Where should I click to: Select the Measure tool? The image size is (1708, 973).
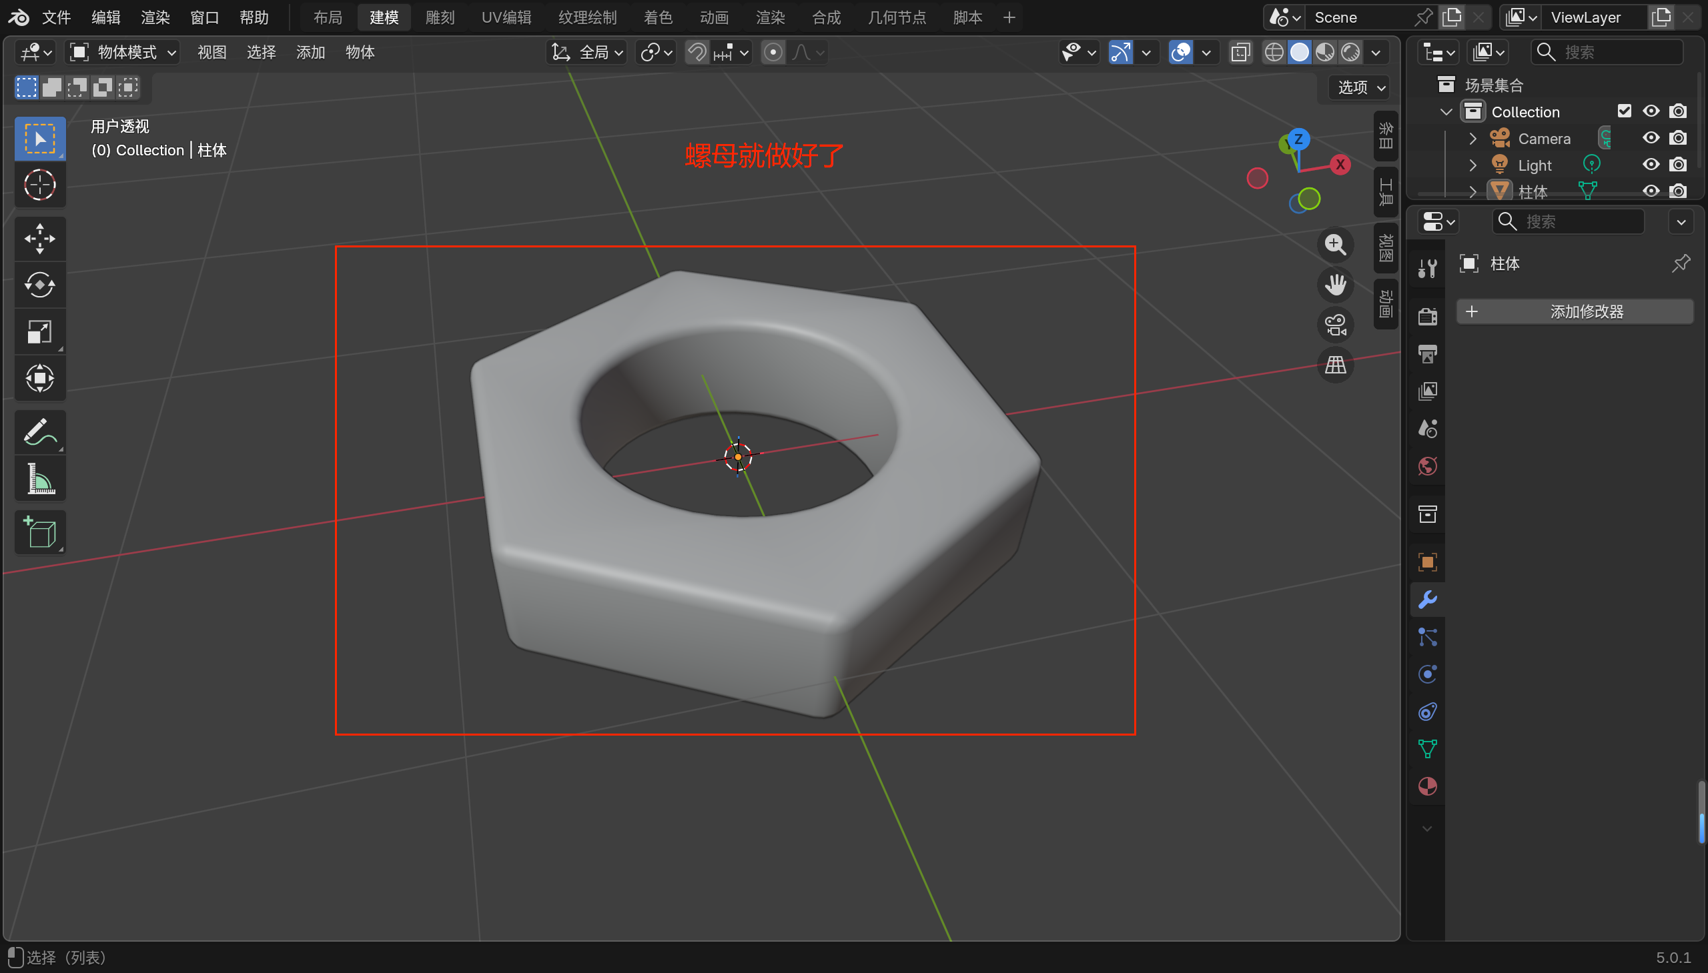click(x=39, y=479)
